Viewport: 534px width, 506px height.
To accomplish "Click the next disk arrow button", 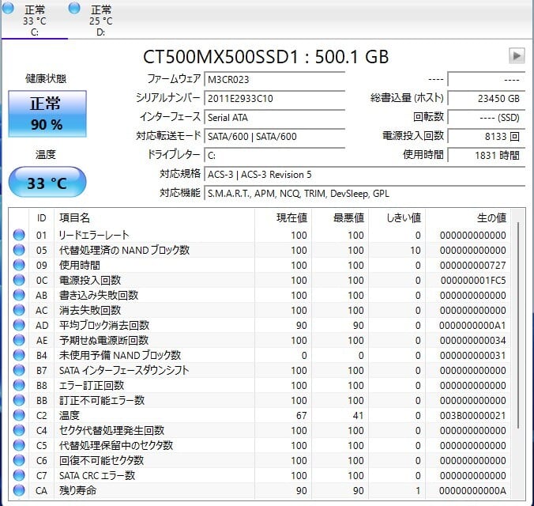I will click(517, 55).
